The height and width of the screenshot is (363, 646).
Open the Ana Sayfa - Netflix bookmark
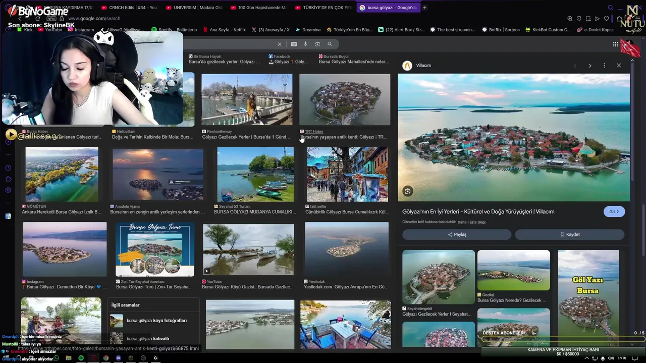224,30
